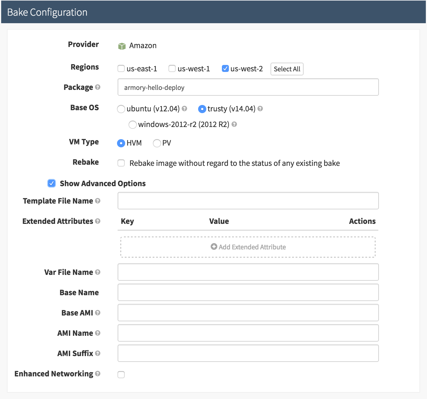Focus the Package text field

click(x=248, y=87)
